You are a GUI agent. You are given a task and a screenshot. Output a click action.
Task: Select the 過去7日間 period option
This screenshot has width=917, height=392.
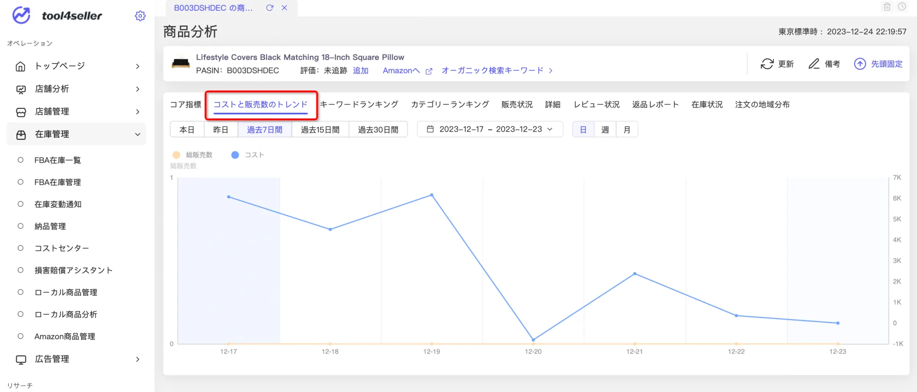tap(265, 129)
